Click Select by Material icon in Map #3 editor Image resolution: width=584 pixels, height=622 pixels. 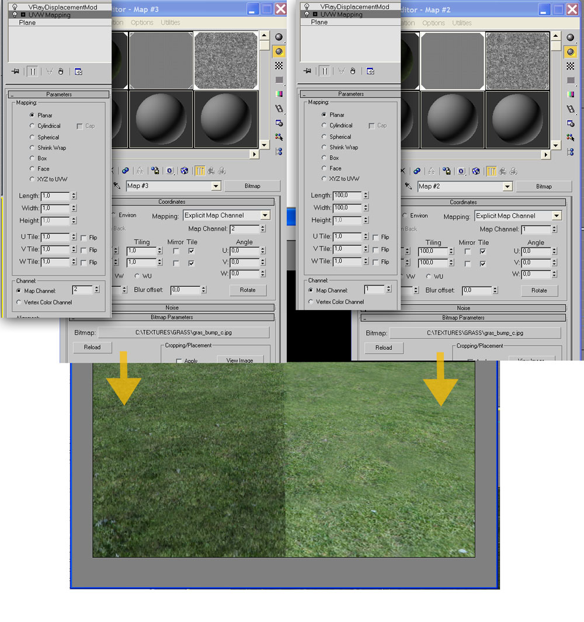[279, 137]
